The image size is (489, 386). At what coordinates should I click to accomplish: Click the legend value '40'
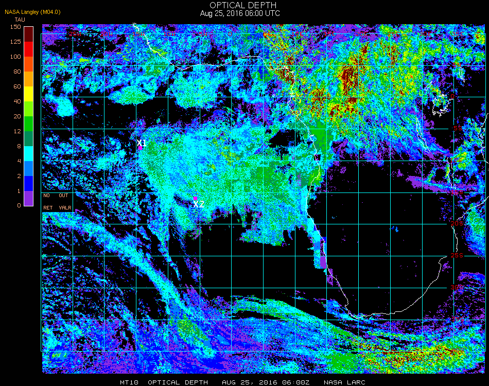17,101
